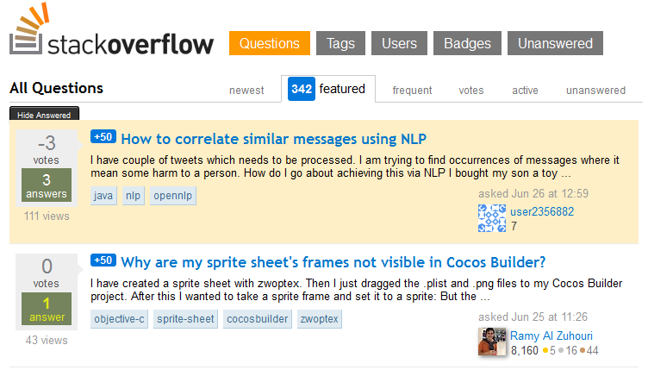Switch to the newest questions tab
648x370 pixels.
click(x=246, y=90)
